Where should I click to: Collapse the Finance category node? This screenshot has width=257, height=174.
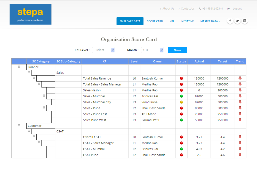point(19,67)
